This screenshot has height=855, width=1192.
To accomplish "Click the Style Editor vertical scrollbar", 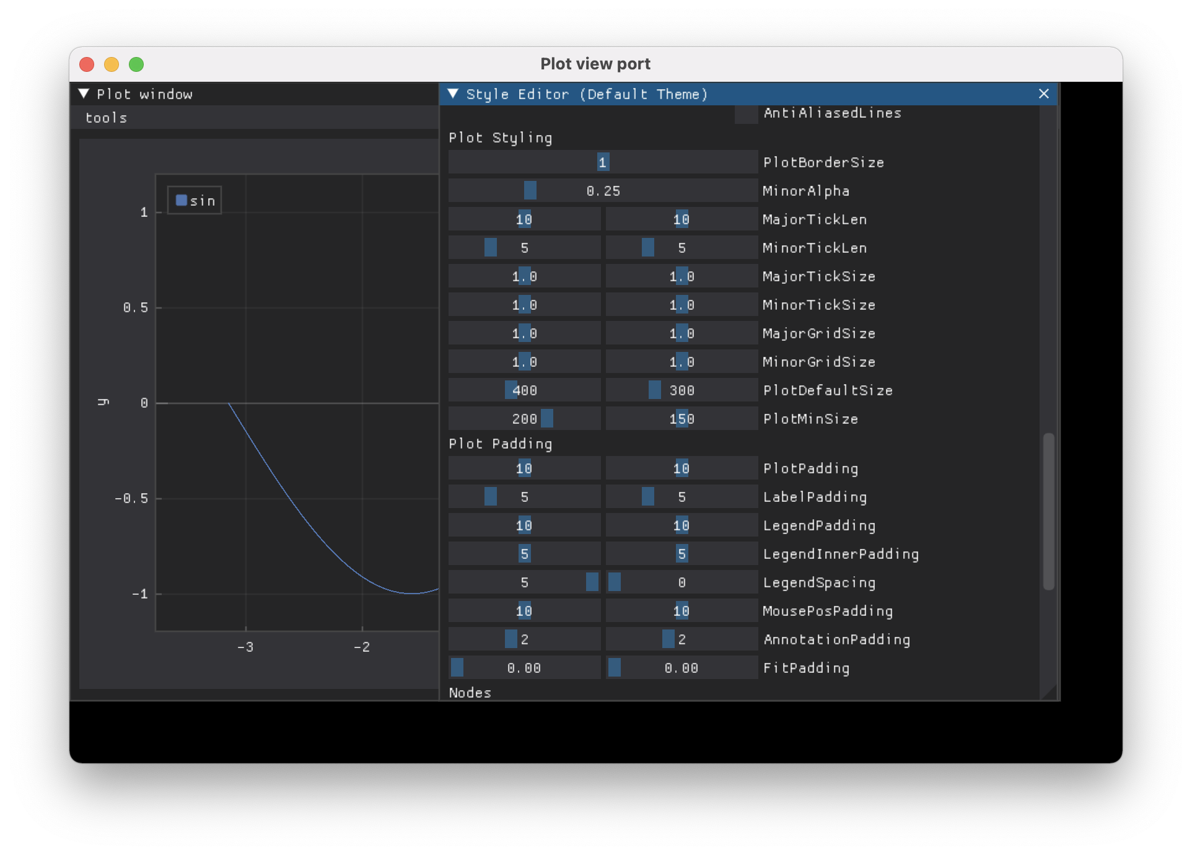I will point(1048,511).
